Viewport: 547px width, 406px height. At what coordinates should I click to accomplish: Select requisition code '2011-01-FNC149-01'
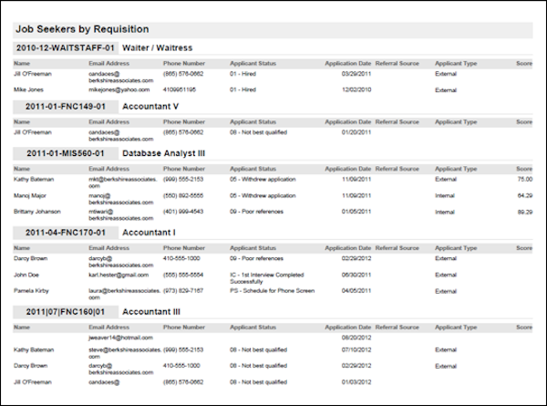tap(66, 107)
